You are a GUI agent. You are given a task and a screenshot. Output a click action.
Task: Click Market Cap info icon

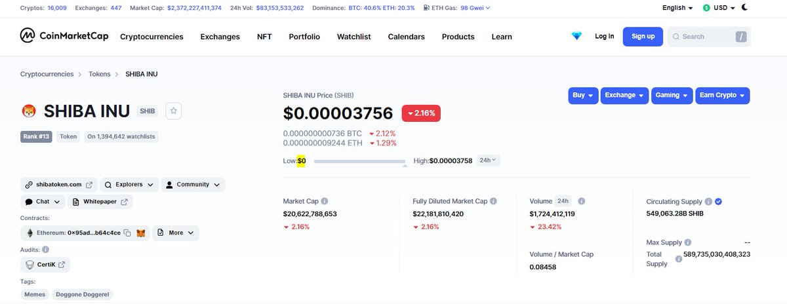325,202
